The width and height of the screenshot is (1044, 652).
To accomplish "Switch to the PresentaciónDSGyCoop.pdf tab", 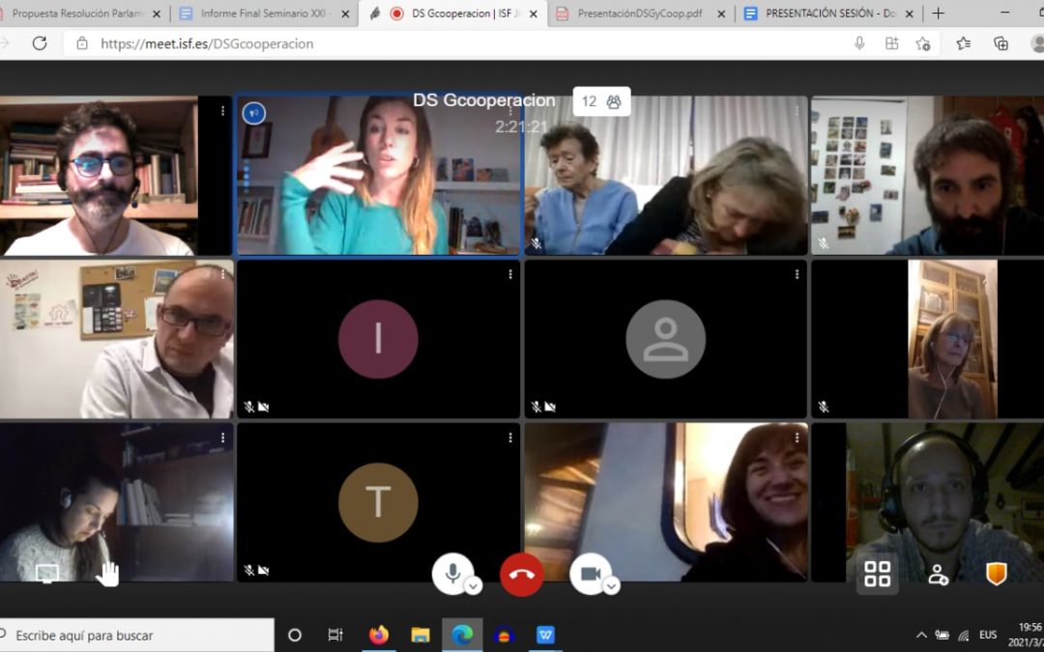I will pyautogui.click(x=638, y=14).
